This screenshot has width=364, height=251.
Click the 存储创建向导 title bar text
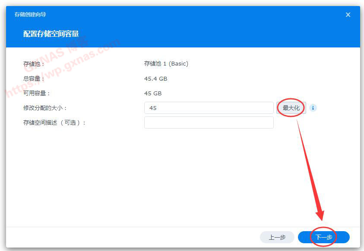tap(28, 14)
